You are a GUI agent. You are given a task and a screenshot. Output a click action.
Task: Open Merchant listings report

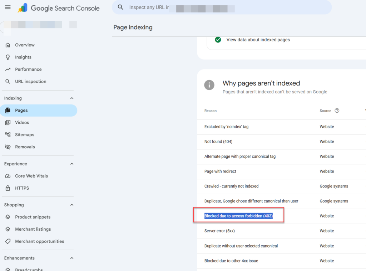point(39,229)
